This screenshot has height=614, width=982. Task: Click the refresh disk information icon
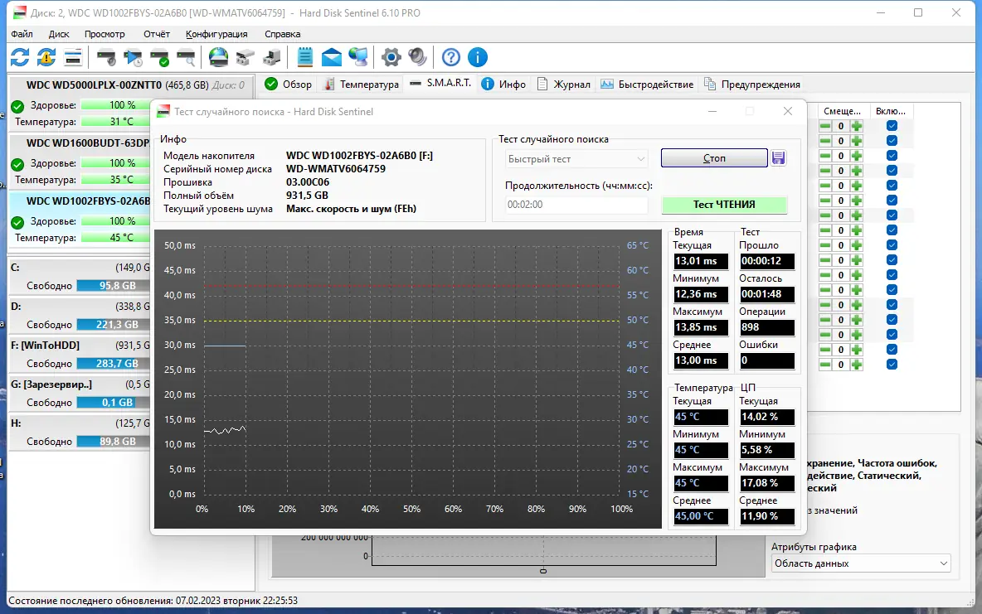coord(20,57)
